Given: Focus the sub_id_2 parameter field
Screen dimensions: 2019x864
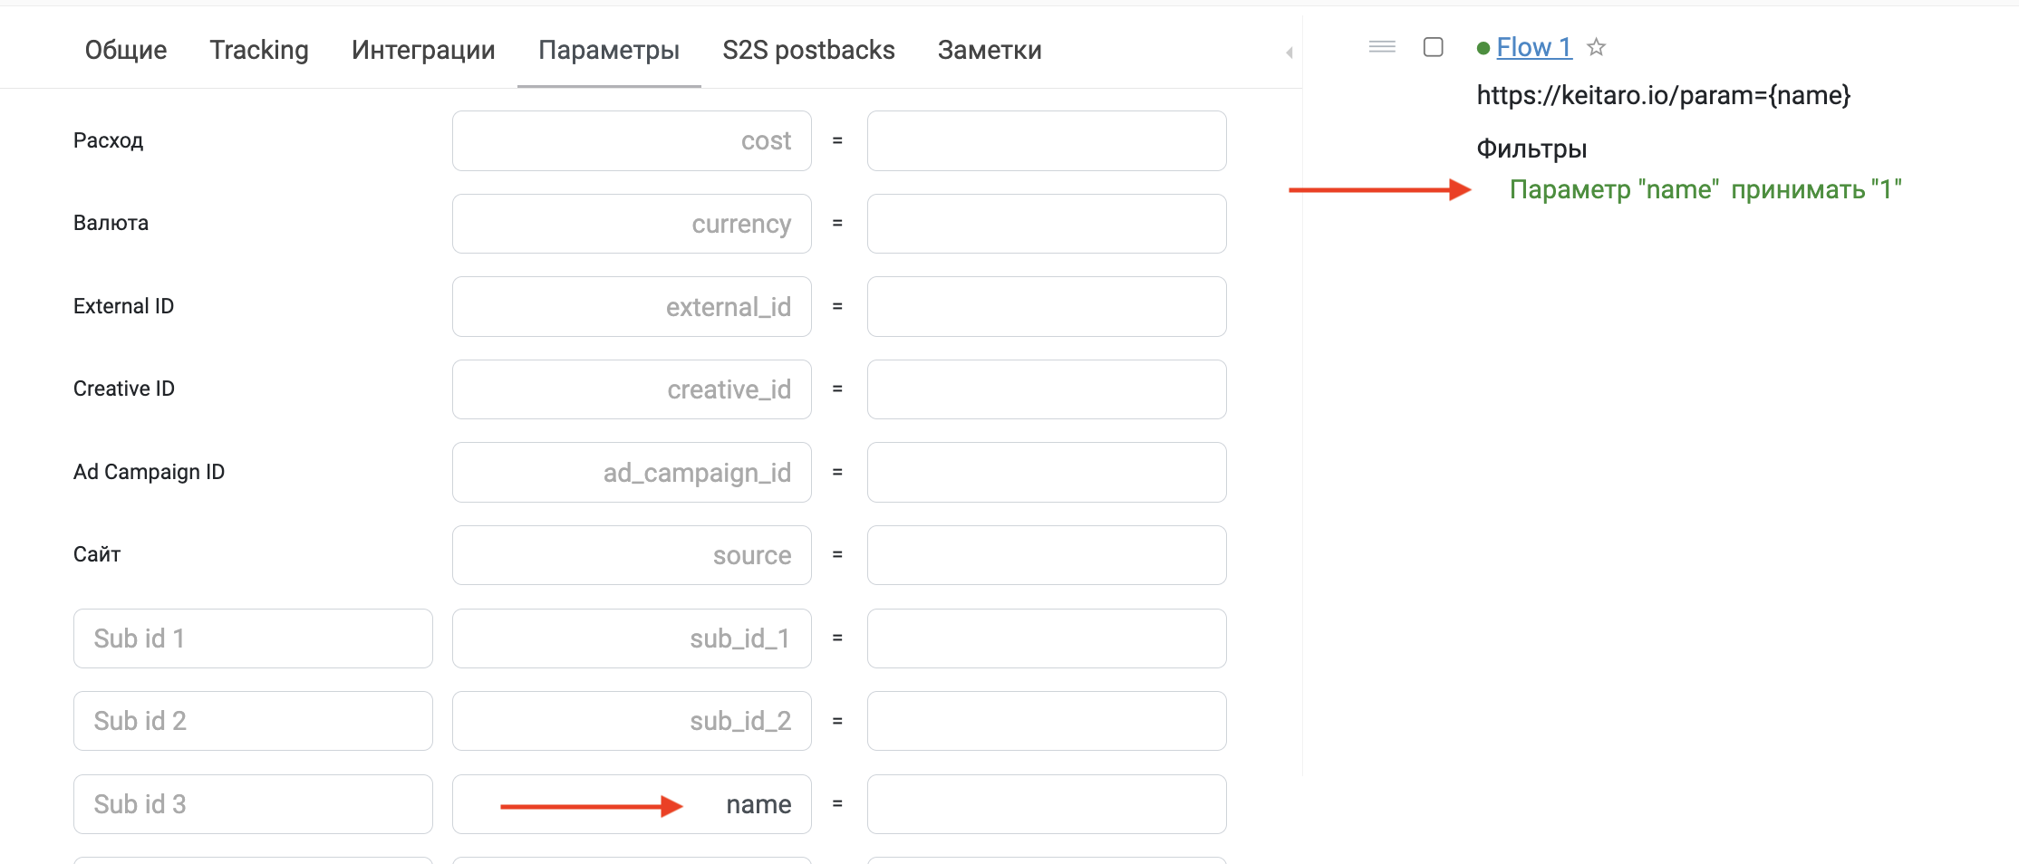Looking at the screenshot, I should 632,721.
